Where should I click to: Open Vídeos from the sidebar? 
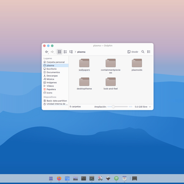click(x=55, y=86)
